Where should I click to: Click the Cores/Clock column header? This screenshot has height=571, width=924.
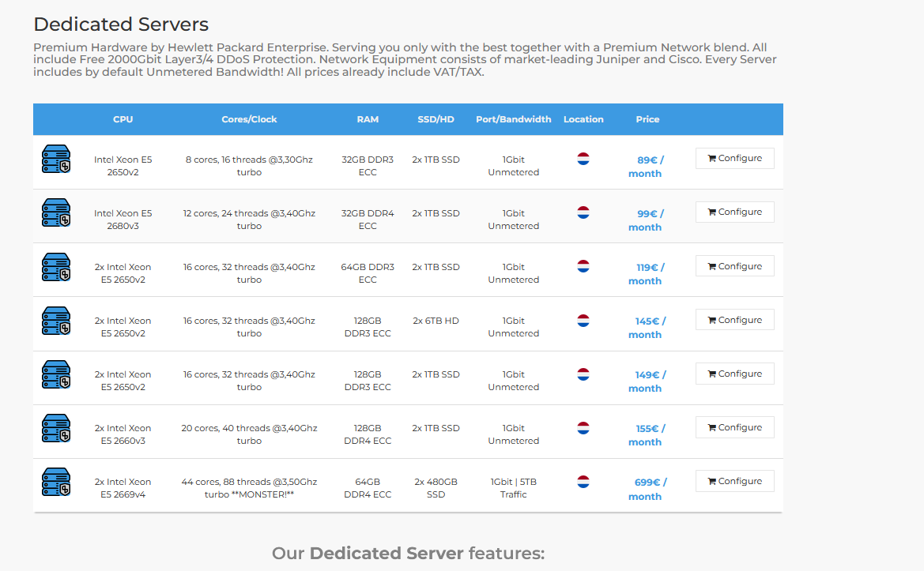click(x=249, y=119)
